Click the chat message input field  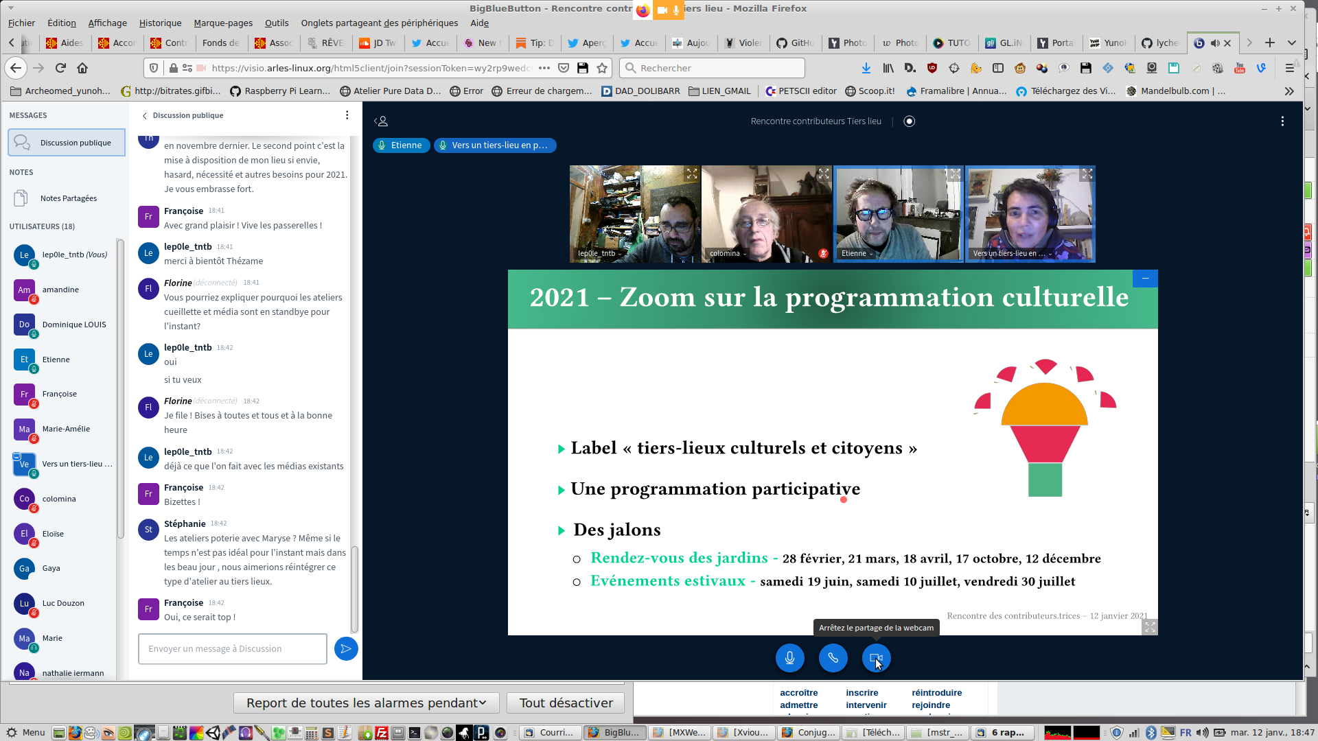point(232,648)
